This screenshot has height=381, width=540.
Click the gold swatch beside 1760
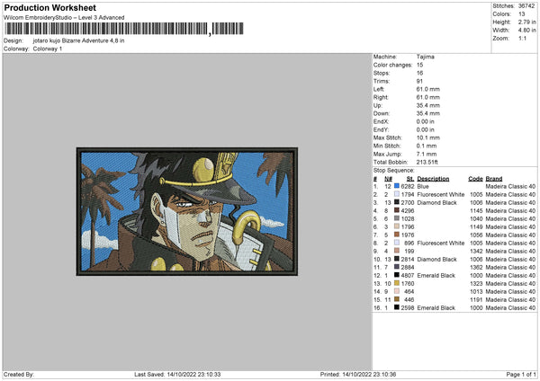click(397, 283)
